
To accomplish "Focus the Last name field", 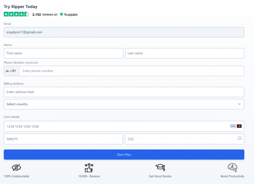I will [x=185, y=53].
